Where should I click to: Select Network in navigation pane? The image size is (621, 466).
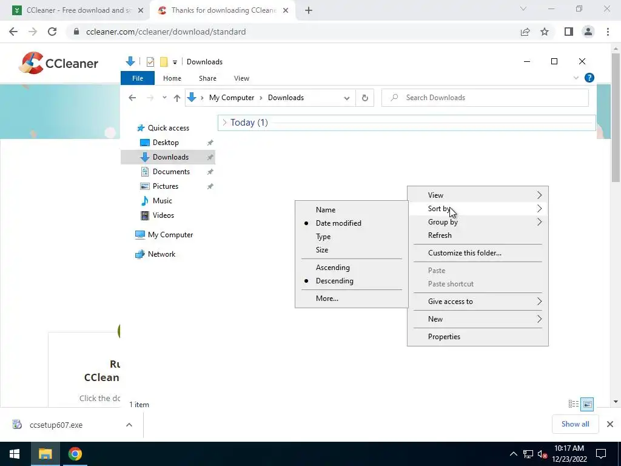click(161, 254)
